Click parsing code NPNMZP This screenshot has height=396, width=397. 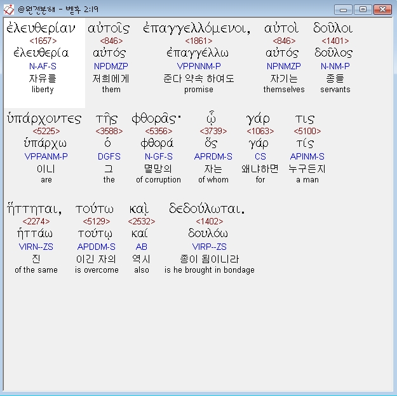[x=284, y=66]
